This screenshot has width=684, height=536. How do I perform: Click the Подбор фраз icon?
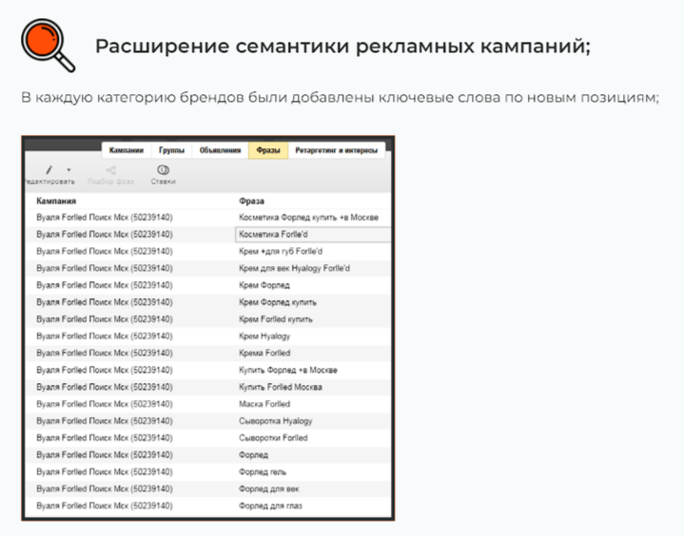pyautogui.click(x=110, y=170)
